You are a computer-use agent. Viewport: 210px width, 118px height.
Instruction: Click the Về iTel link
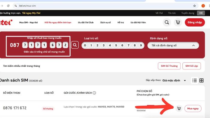[x=159, y=13]
